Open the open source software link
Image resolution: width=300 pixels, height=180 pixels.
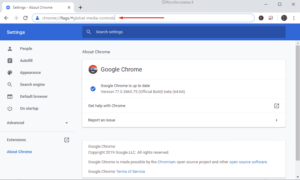tap(248, 162)
